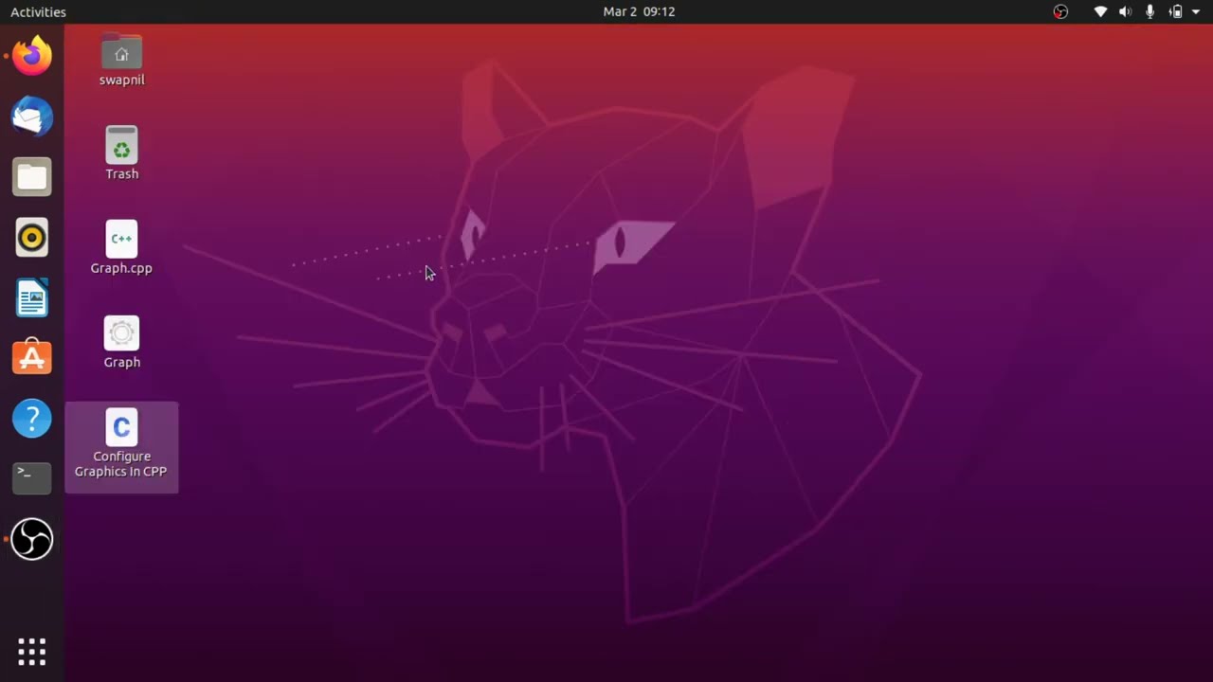Click the battery status indicator
This screenshot has width=1213, height=682.
[1176, 12]
